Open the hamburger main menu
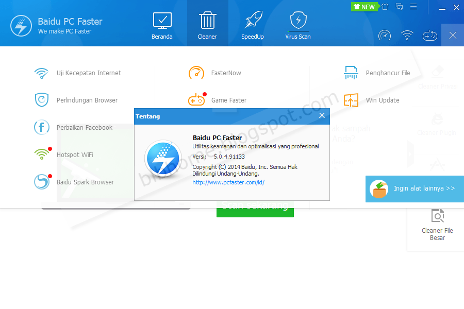 point(413,7)
